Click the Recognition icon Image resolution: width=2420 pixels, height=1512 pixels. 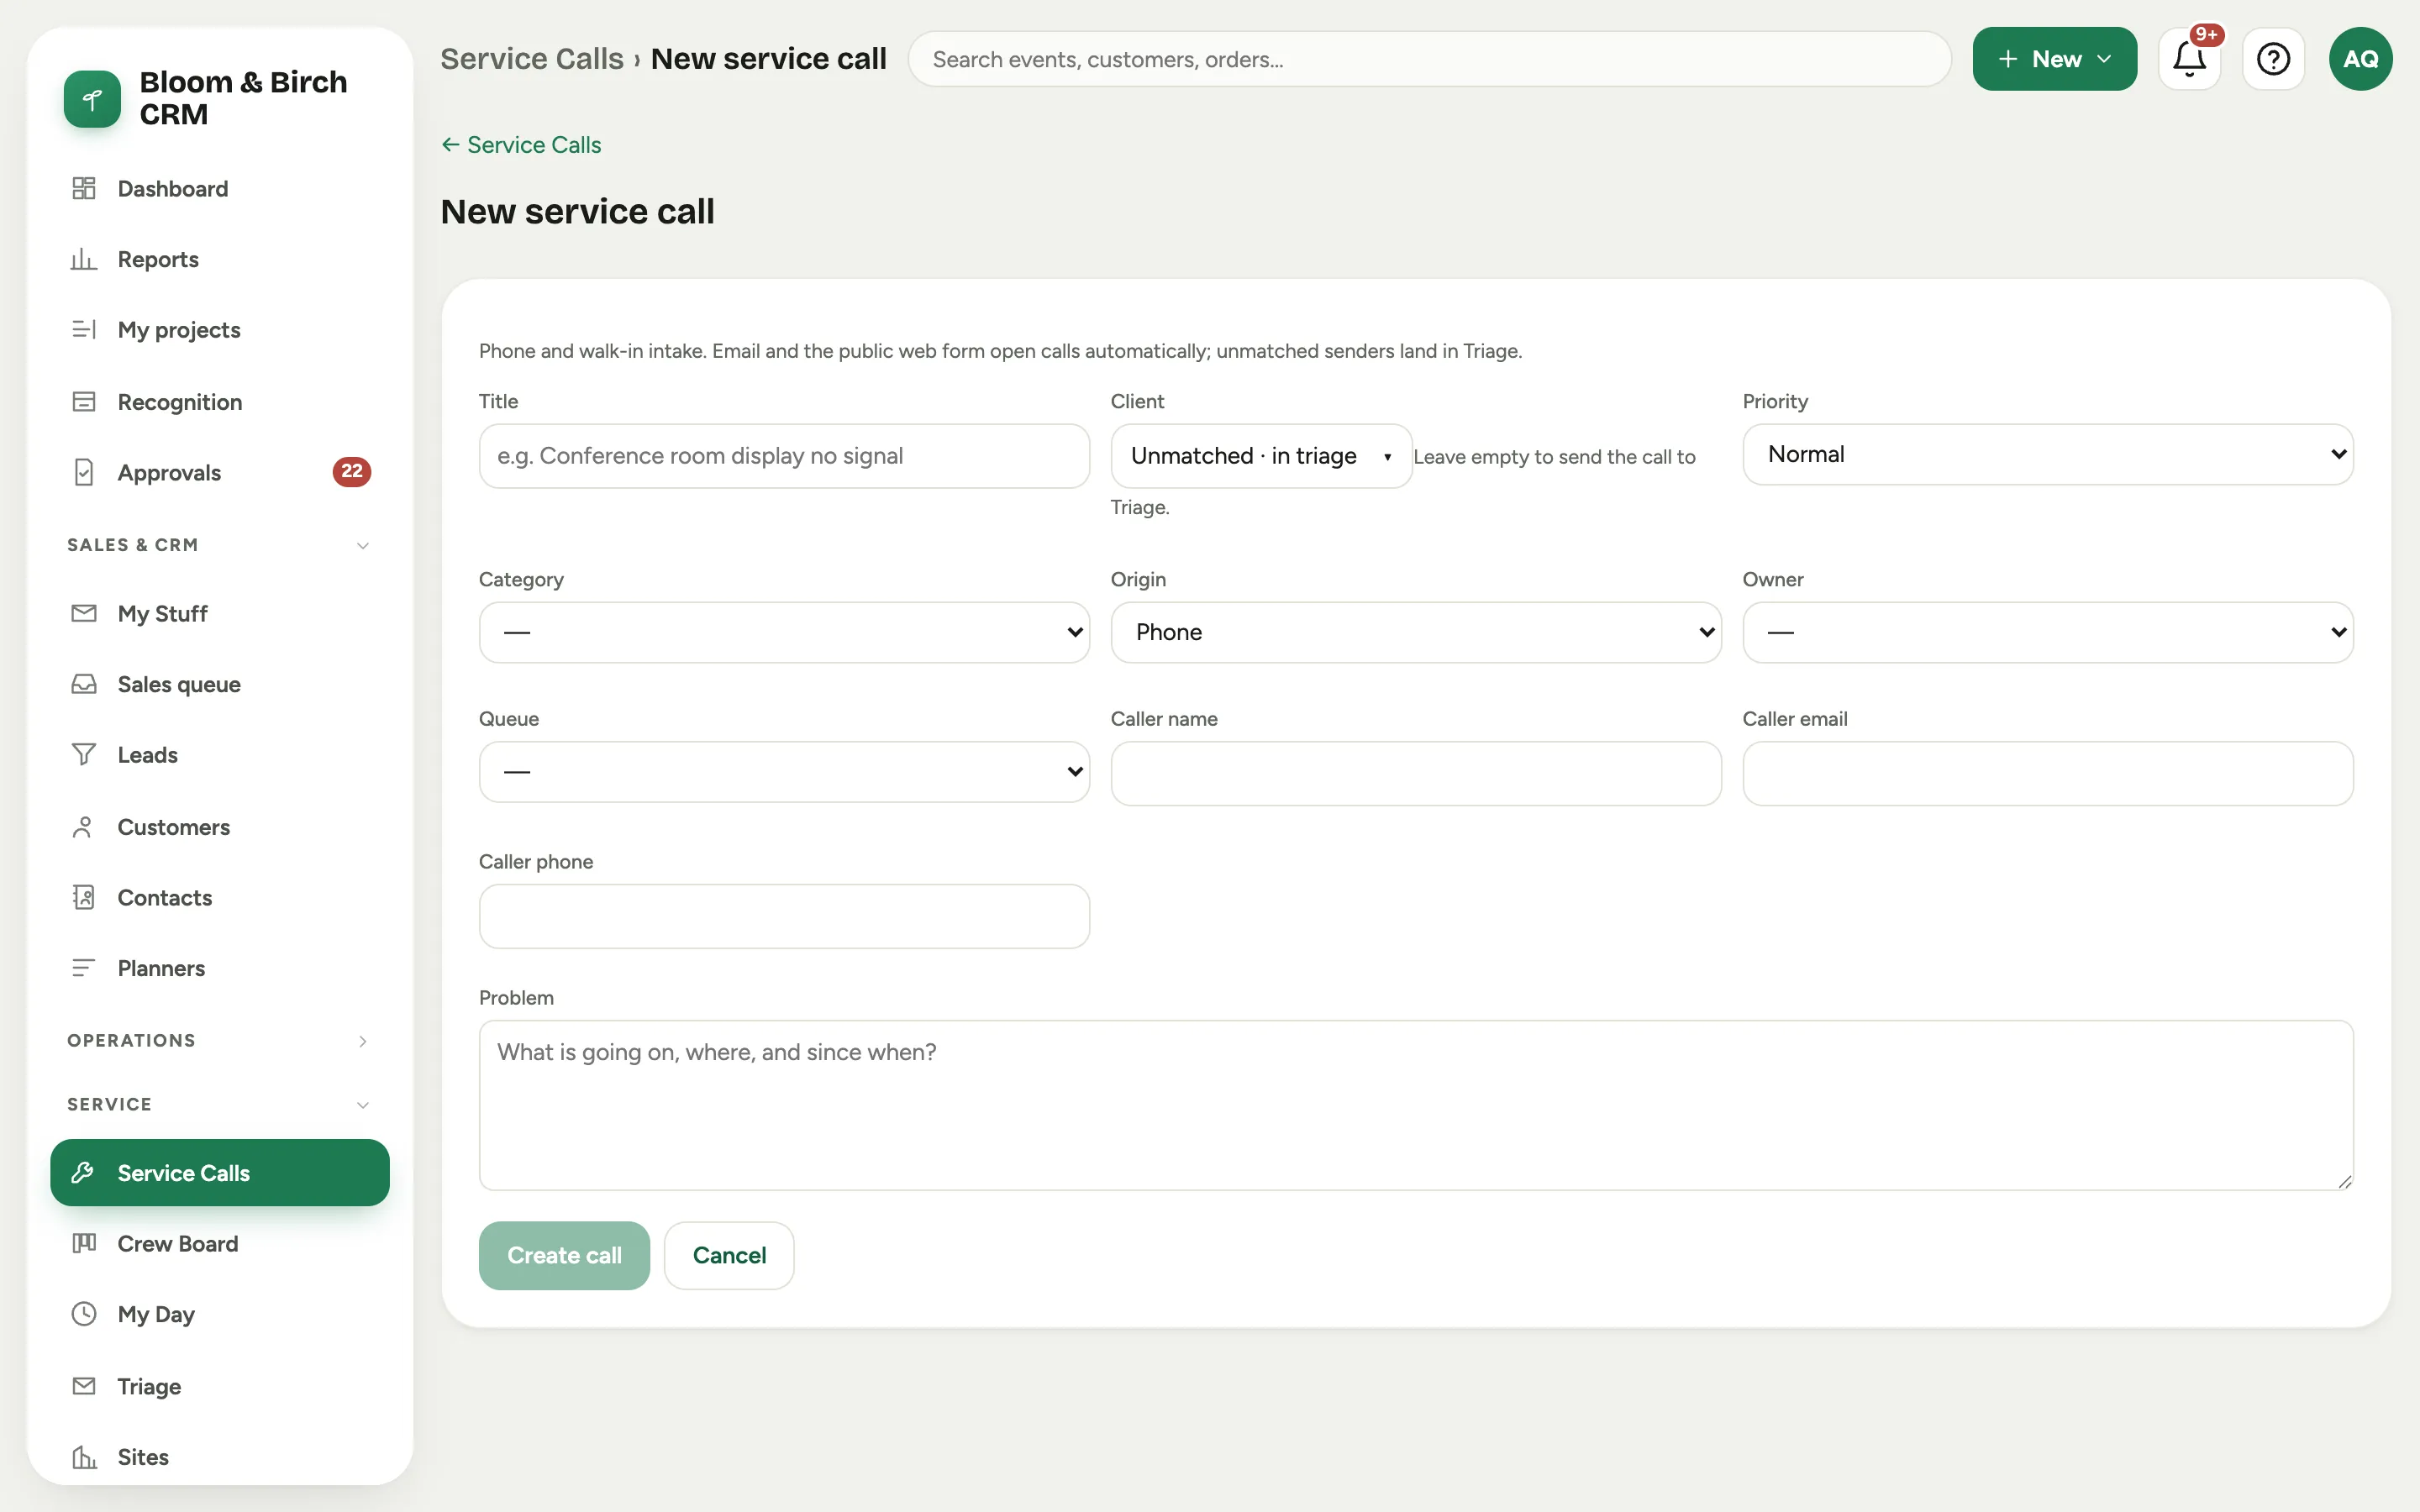[84, 402]
